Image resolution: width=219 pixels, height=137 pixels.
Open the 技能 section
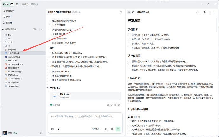coord(7,17)
